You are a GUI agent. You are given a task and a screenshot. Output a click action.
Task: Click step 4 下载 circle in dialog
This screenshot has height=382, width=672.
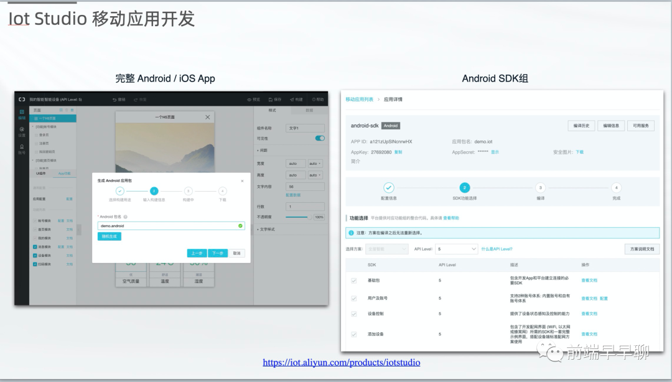[x=222, y=191]
